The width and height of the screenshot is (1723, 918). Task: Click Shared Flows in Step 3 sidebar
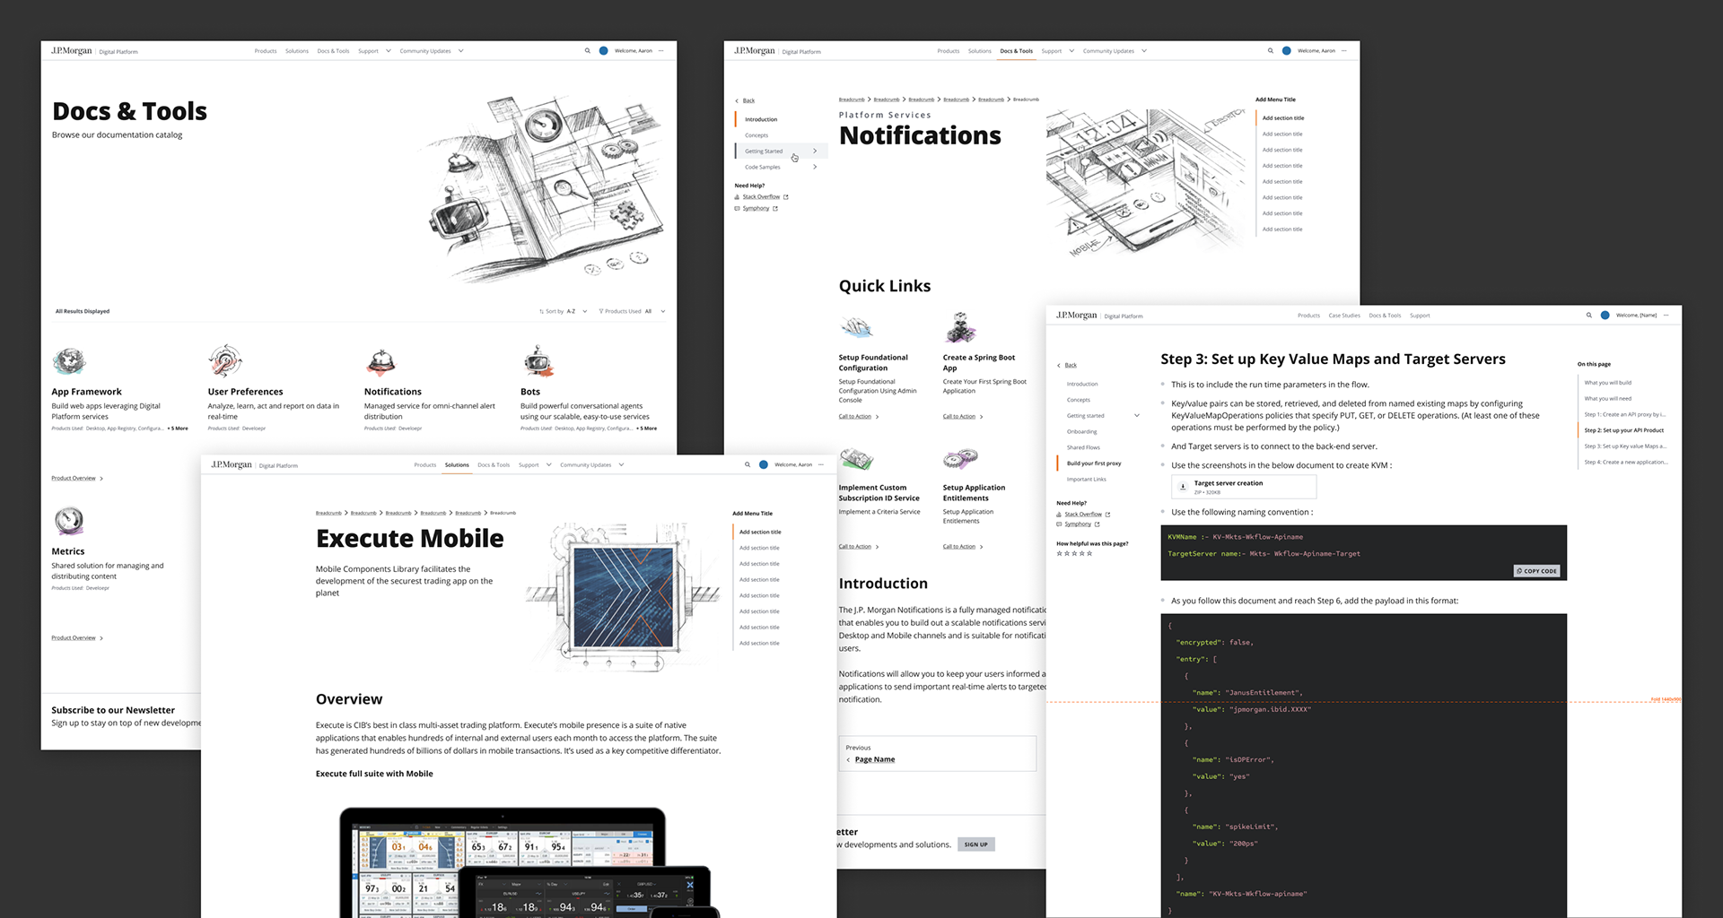click(x=1083, y=447)
